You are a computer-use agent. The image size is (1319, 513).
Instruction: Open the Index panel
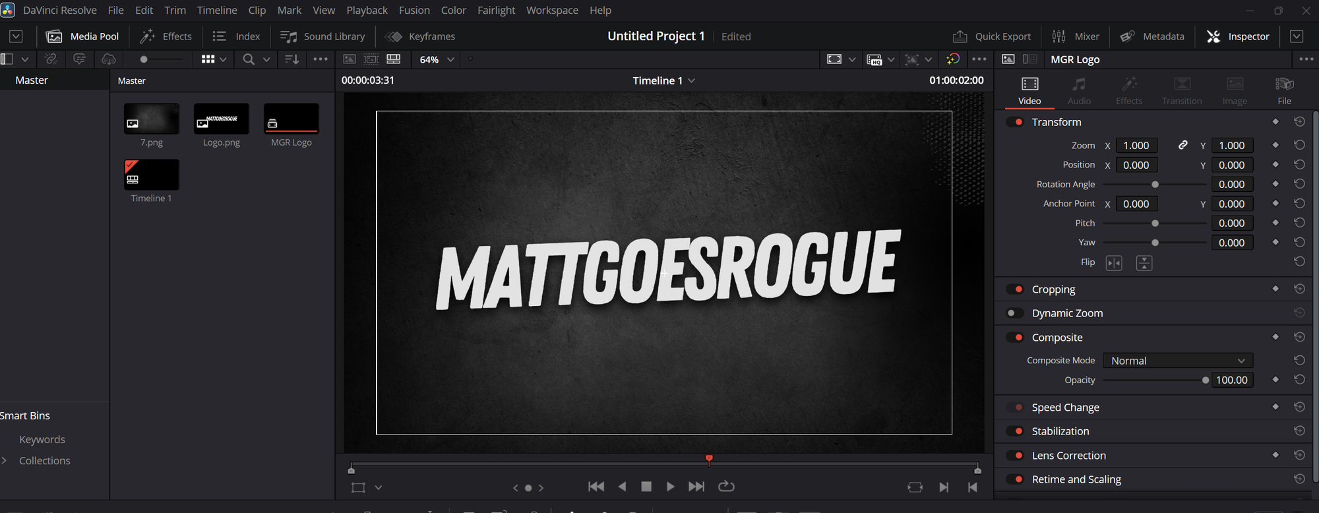point(236,36)
